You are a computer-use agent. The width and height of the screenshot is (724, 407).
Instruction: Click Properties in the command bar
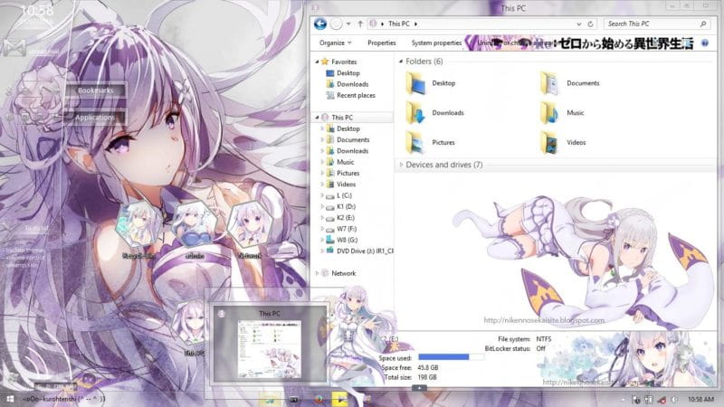pos(381,43)
